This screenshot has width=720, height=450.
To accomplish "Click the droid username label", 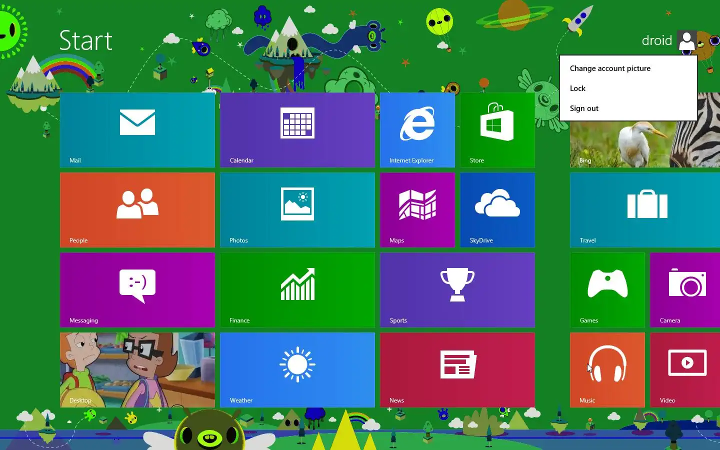I will [x=656, y=40].
